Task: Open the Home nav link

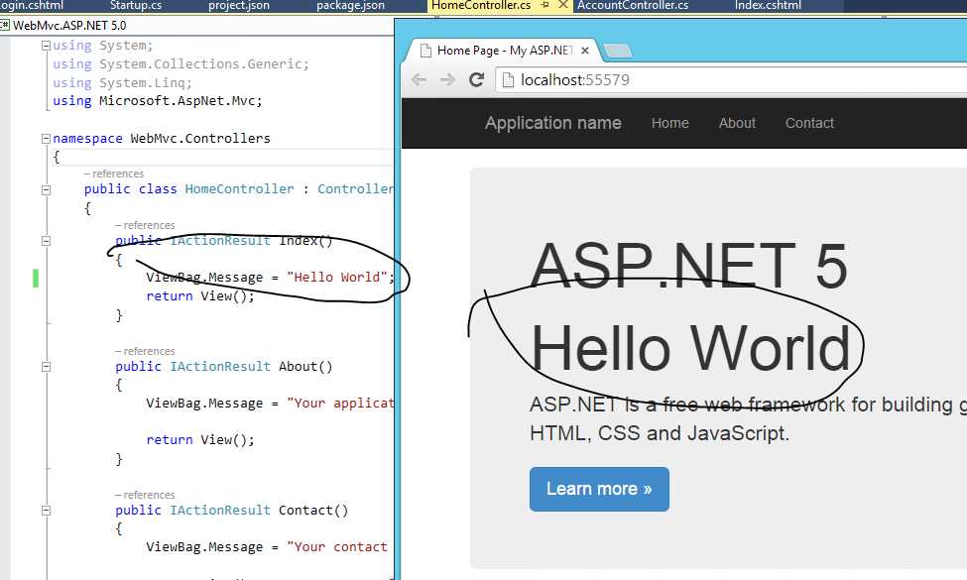Action: pos(669,123)
